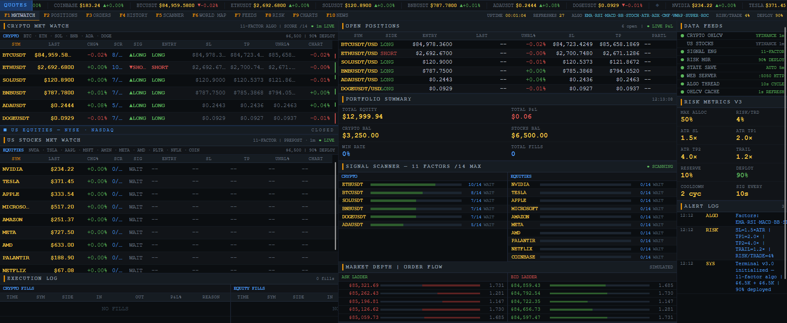Click the QUOTES label on the ticker bar
Screen dimensions: 787x323
(x=16, y=5)
